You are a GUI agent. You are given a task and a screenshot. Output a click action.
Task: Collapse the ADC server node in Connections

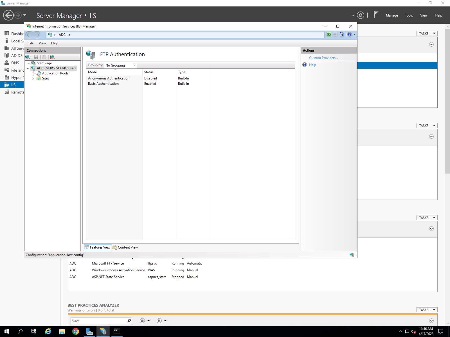[28, 68]
